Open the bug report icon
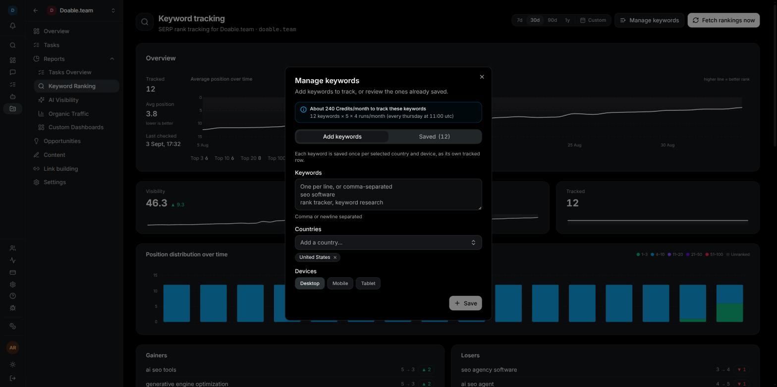Image resolution: width=777 pixels, height=387 pixels. pos(13,308)
